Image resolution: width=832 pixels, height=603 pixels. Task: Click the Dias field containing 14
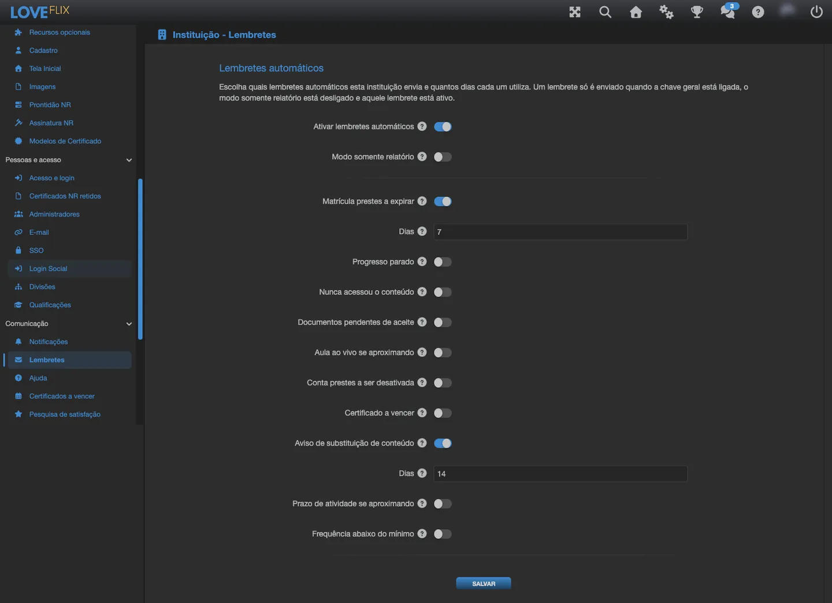[x=560, y=474]
